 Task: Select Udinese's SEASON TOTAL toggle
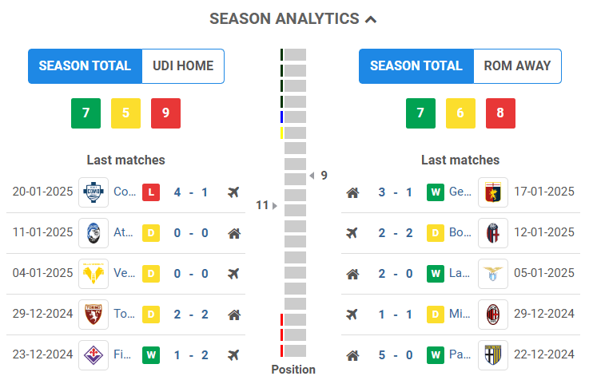(85, 66)
